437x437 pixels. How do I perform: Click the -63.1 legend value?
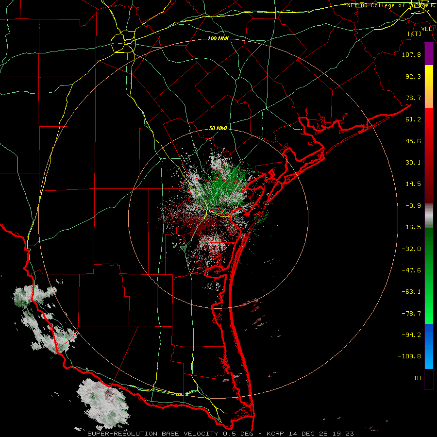[411, 292]
